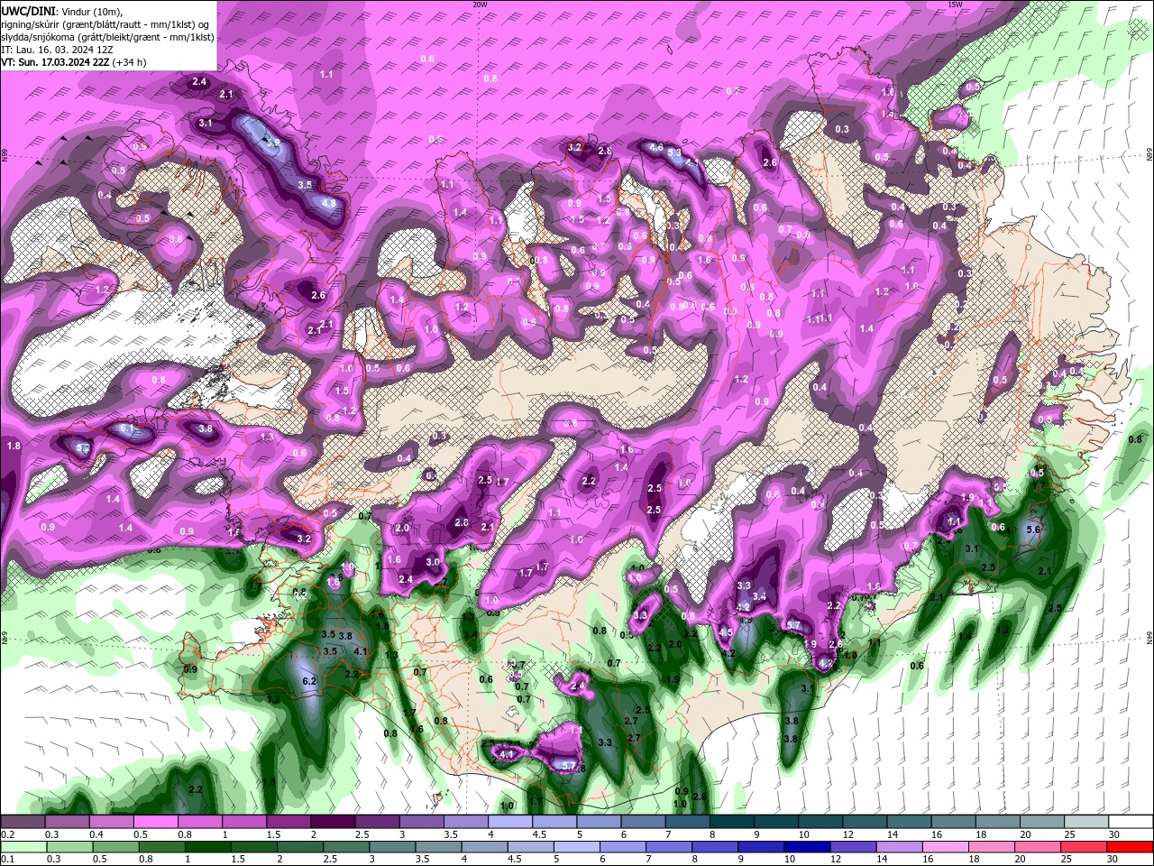The height and width of the screenshot is (866, 1154).
Task: Click the 15W longitude label
Action: (955, 5)
